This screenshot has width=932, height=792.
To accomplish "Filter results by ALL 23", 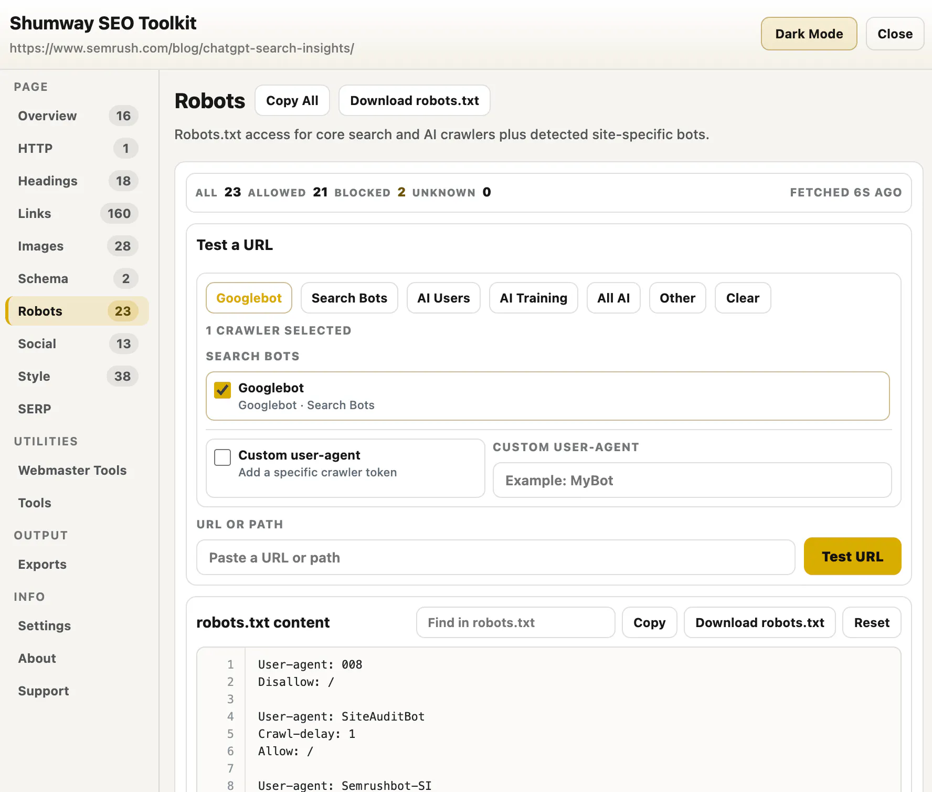I will 218,192.
